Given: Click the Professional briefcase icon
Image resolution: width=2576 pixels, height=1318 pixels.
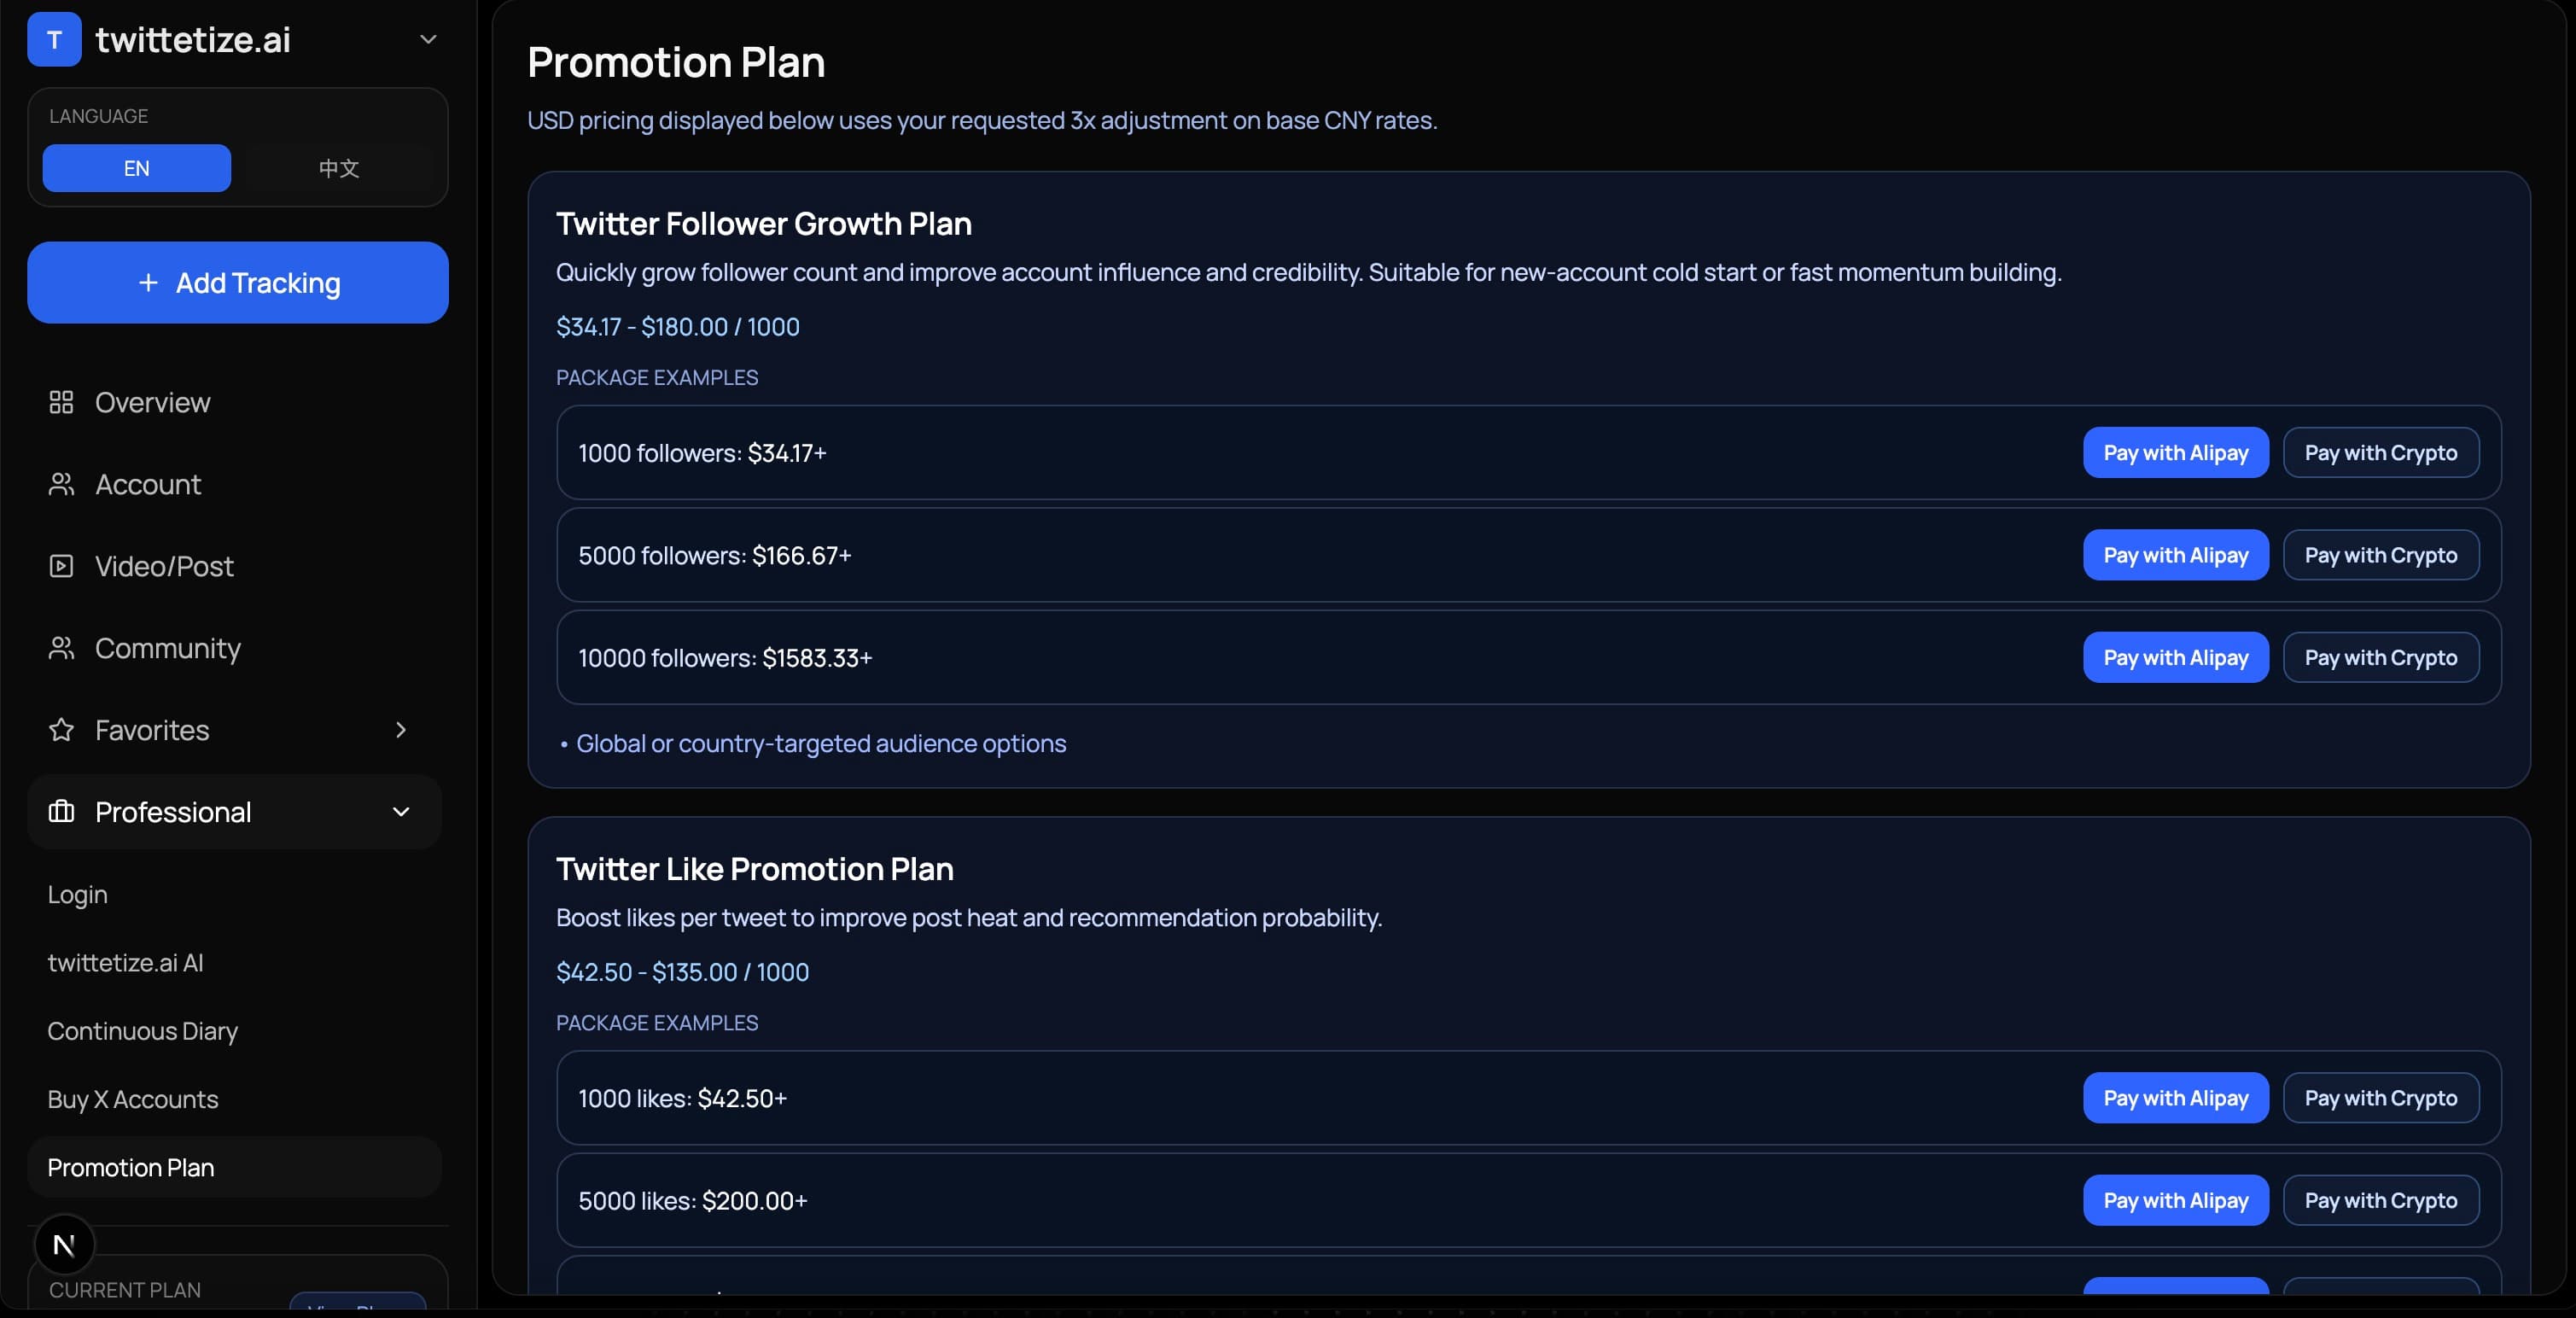Looking at the screenshot, I should (61, 812).
